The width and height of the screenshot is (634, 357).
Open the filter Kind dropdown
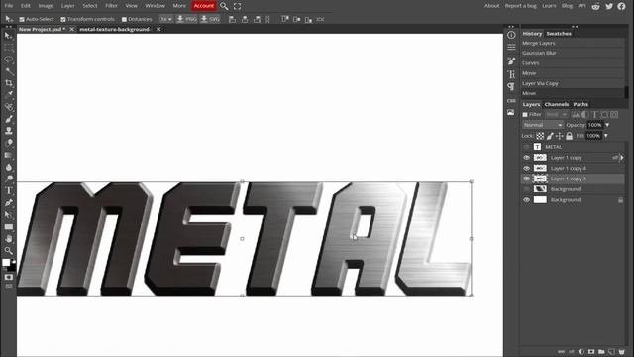click(x=556, y=115)
